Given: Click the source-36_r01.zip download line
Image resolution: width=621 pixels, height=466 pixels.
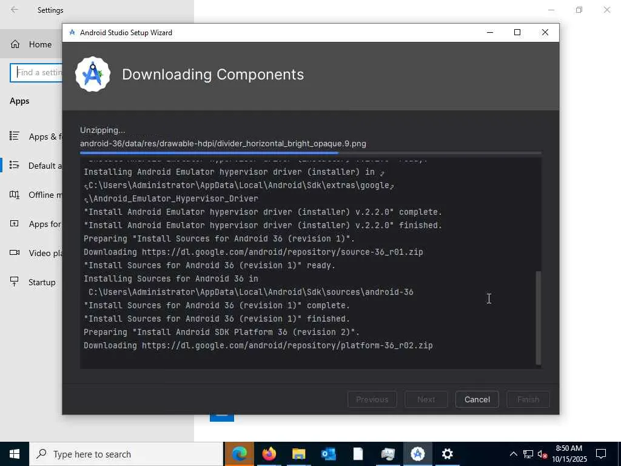Looking at the screenshot, I should point(253,252).
